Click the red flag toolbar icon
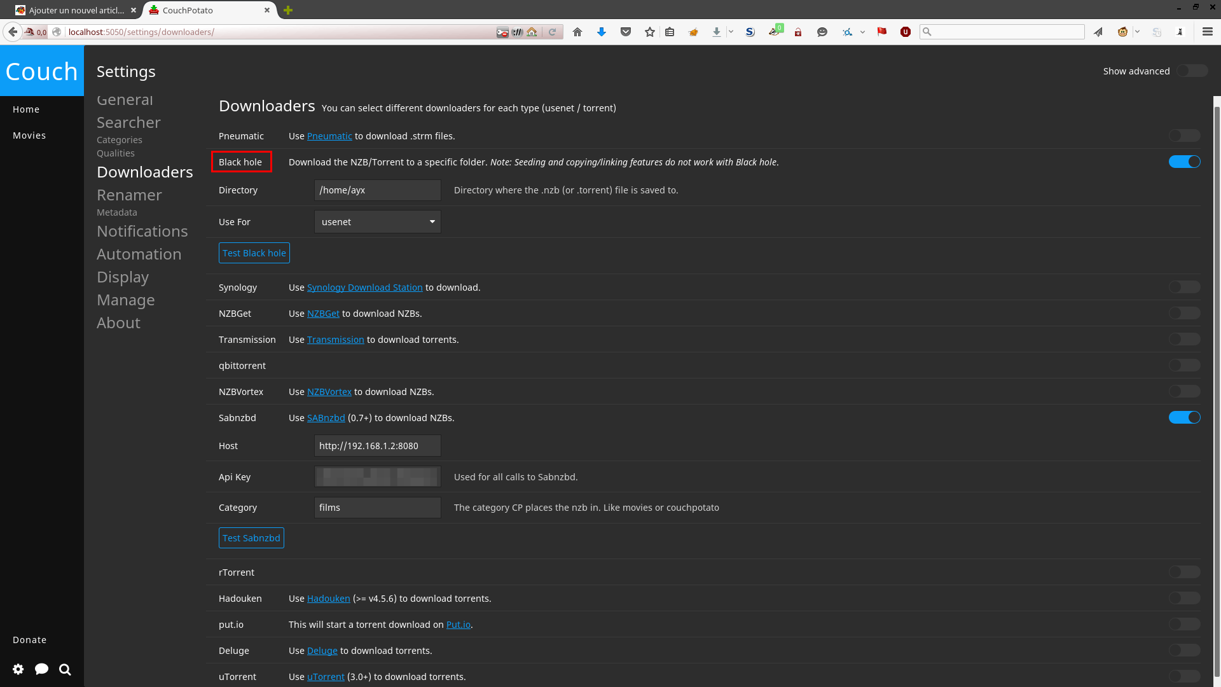The height and width of the screenshot is (687, 1221). tap(882, 32)
